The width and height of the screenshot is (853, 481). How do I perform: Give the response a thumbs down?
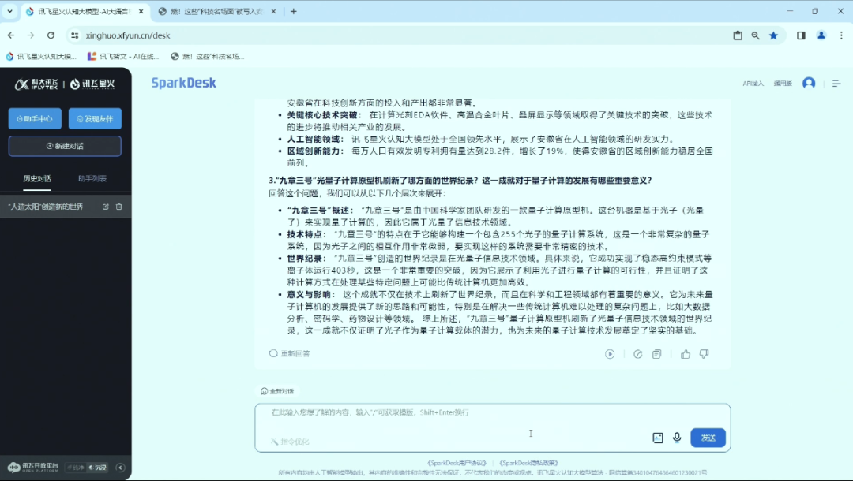(704, 354)
